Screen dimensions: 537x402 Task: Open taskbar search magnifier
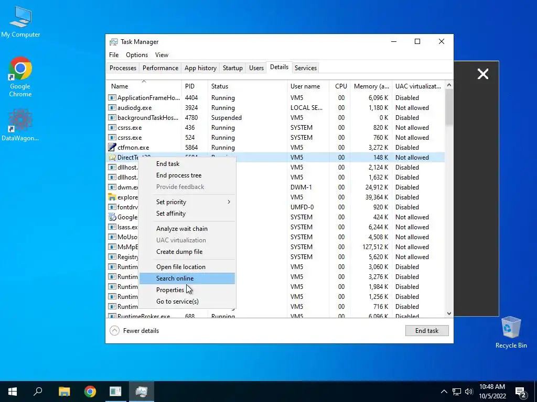tap(38, 392)
